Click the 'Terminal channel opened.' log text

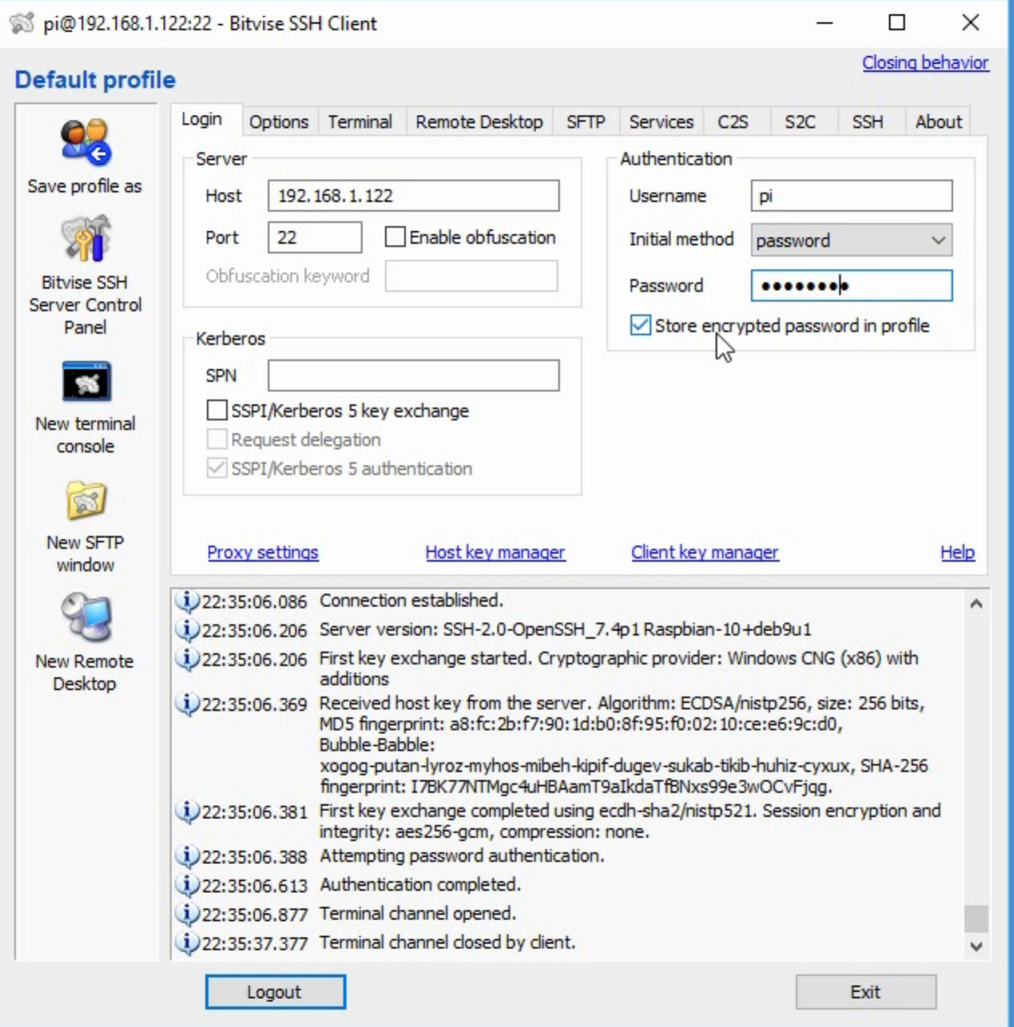coord(418,913)
